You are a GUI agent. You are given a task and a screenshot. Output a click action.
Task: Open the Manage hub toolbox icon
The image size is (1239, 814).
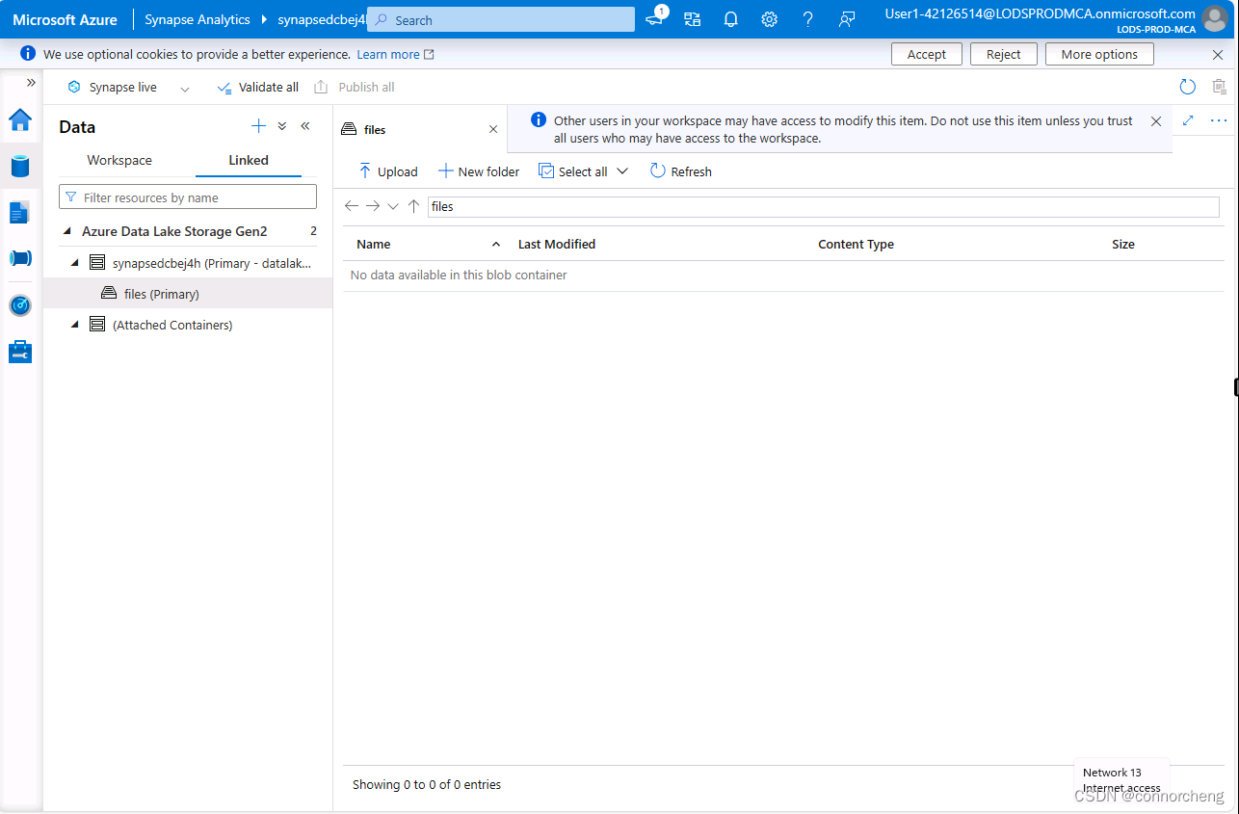point(20,352)
